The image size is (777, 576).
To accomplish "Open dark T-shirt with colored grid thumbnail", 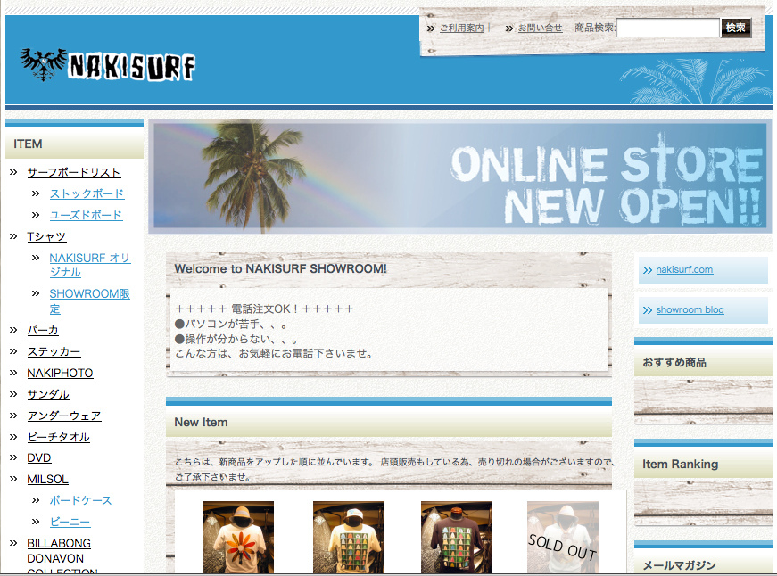I will [457, 538].
